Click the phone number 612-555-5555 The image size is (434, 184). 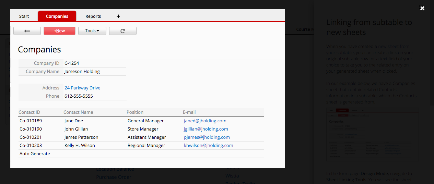[x=79, y=96]
